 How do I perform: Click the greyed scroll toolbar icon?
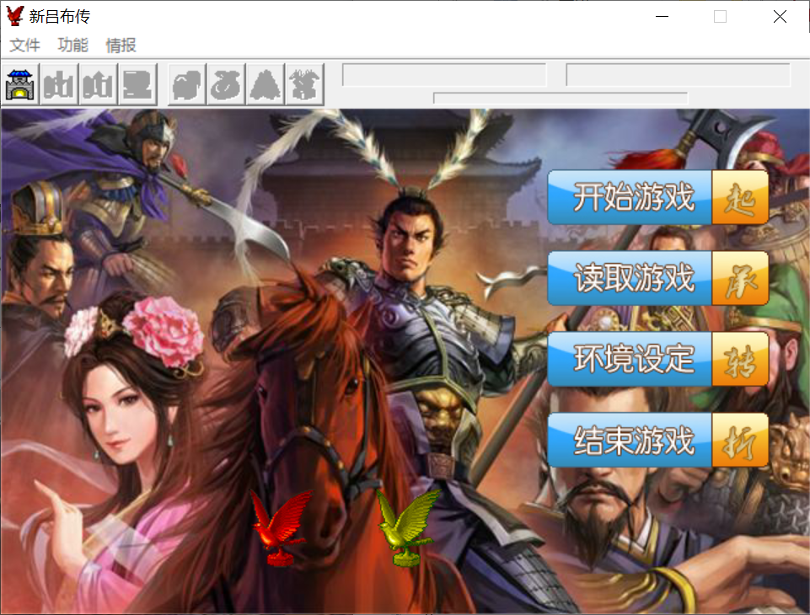(137, 85)
